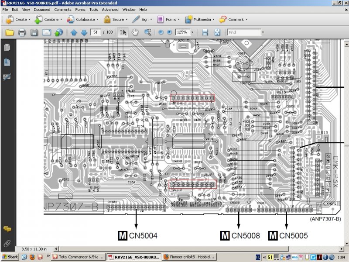This screenshot has height=262, width=349.
Task: Go to previous page with up arrow
Action: pos(74,32)
